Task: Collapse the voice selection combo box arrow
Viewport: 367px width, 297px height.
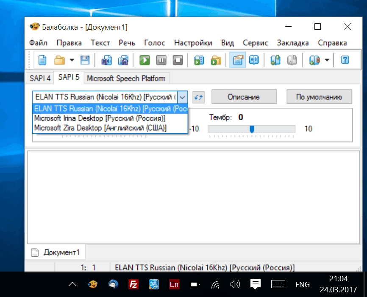Action: coord(182,97)
